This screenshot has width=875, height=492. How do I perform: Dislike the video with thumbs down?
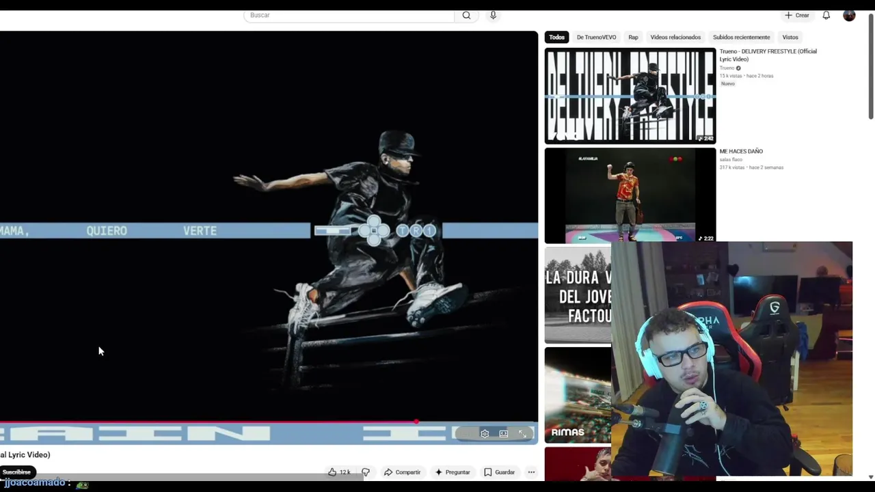pyautogui.click(x=366, y=472)
